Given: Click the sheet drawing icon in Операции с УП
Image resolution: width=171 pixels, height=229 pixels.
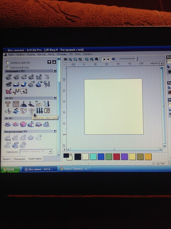Looking at the screenshot, I should coord(24,91).
